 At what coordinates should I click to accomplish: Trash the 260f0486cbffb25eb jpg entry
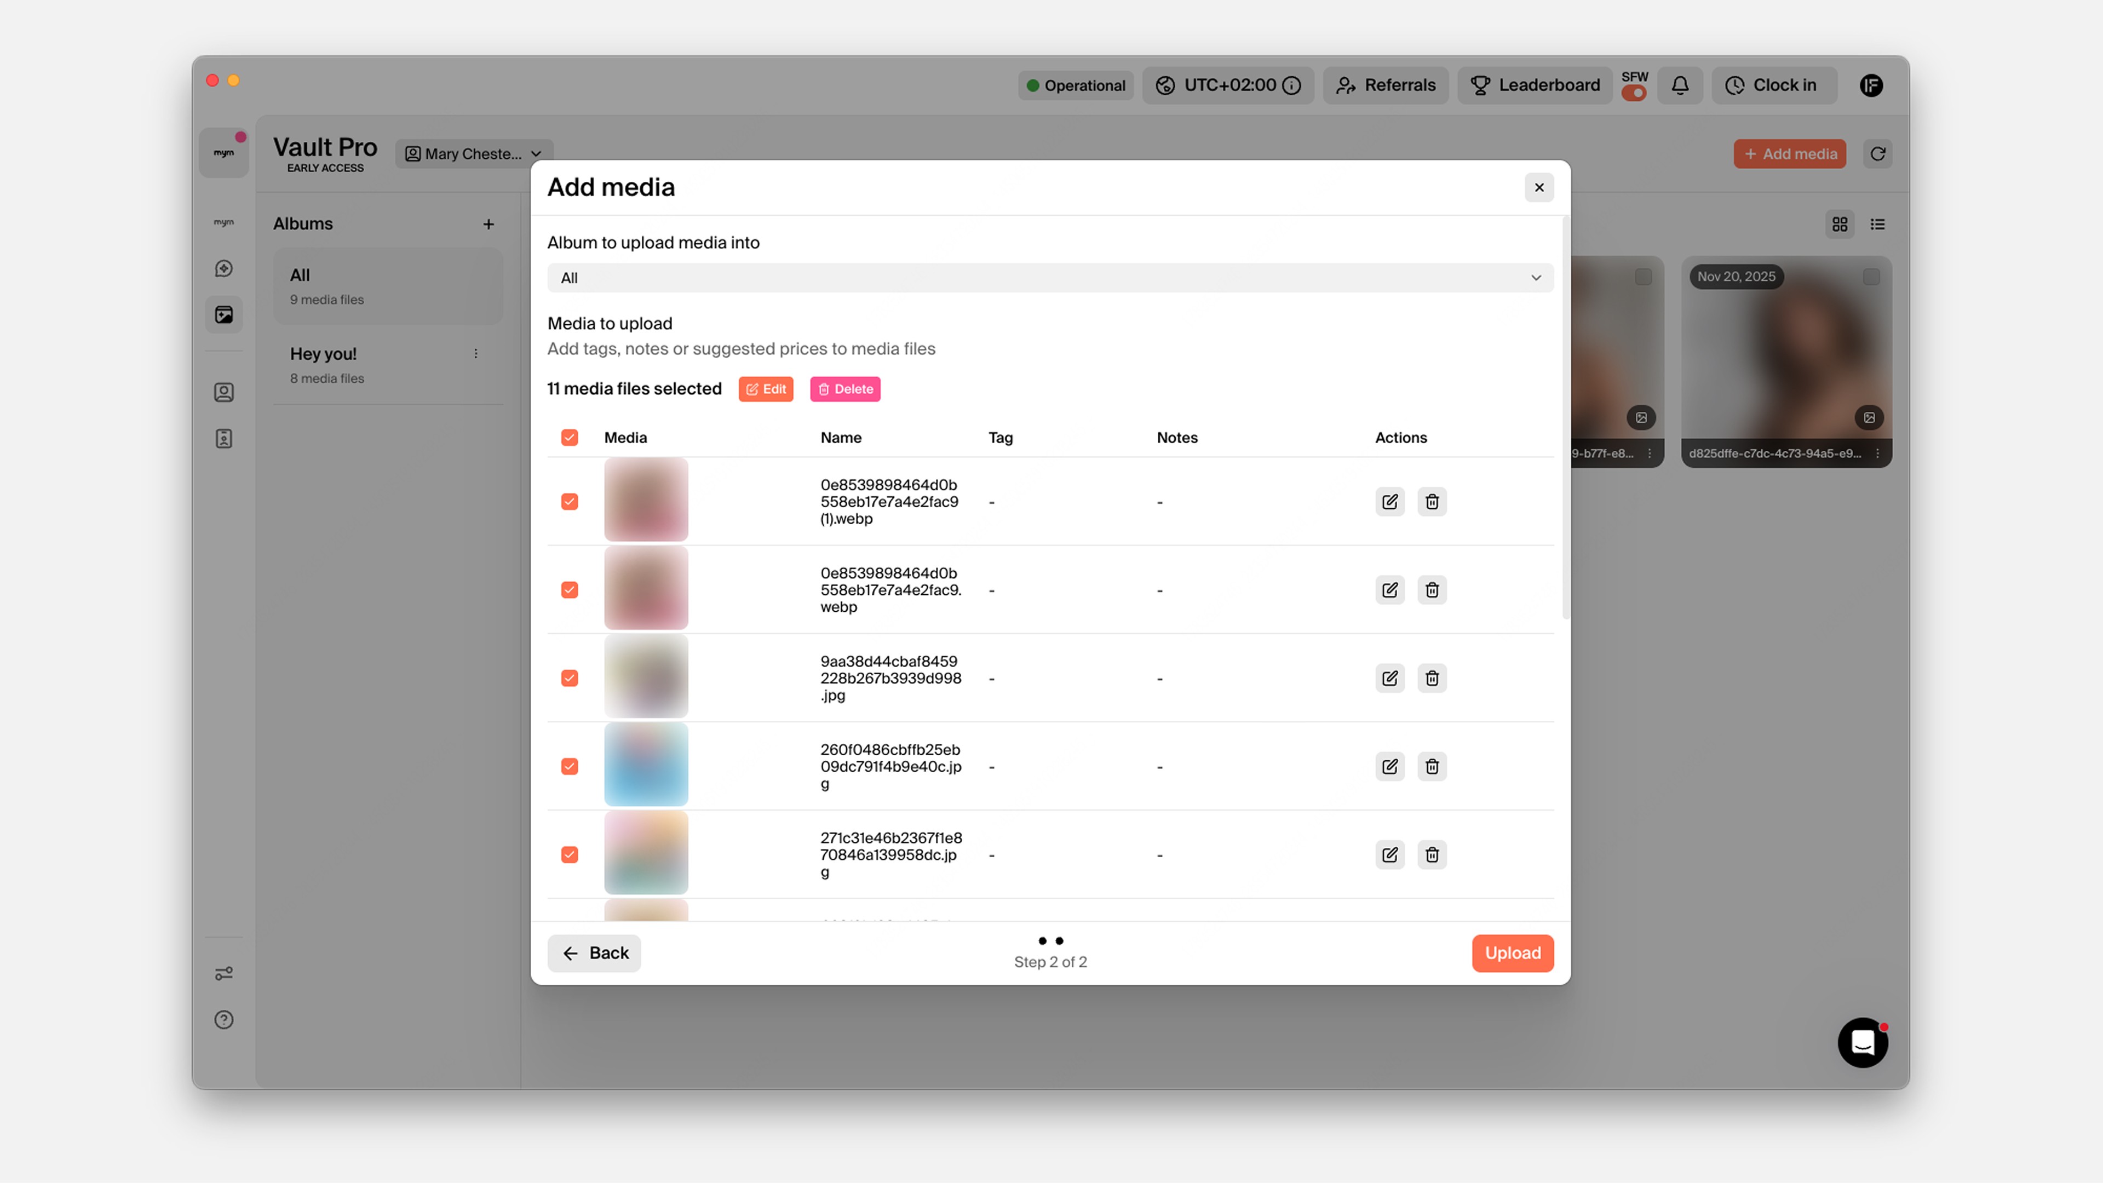tap(1432, 766)
